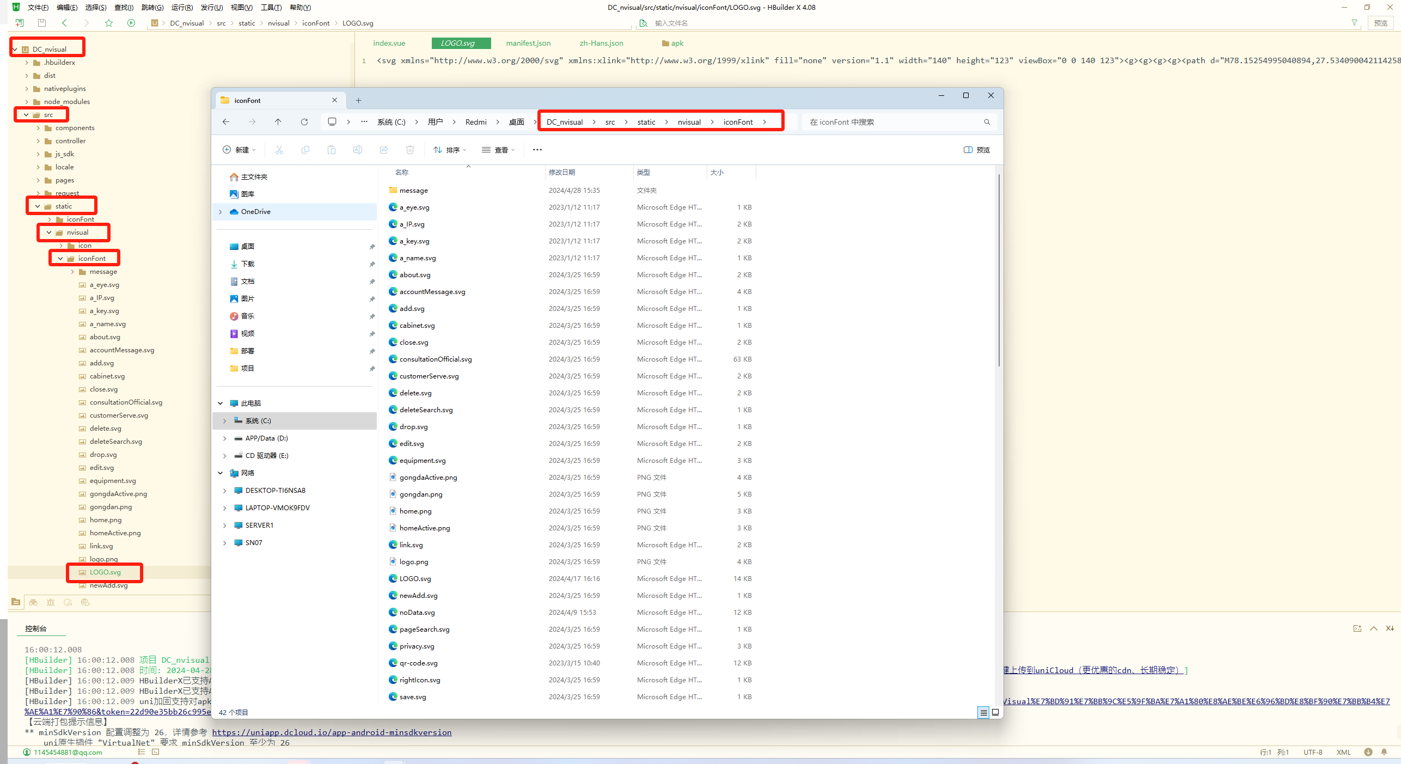
Task: Click the bookmark star icon in toolbar
Action: [x=109, y=23]
